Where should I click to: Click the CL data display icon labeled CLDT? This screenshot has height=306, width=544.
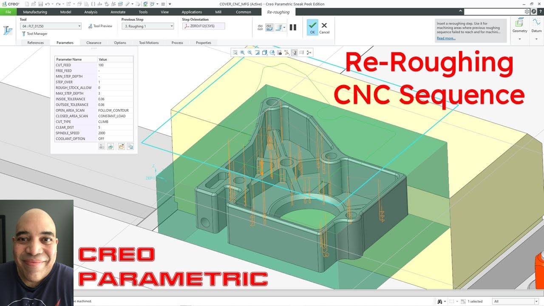[260, 28]
